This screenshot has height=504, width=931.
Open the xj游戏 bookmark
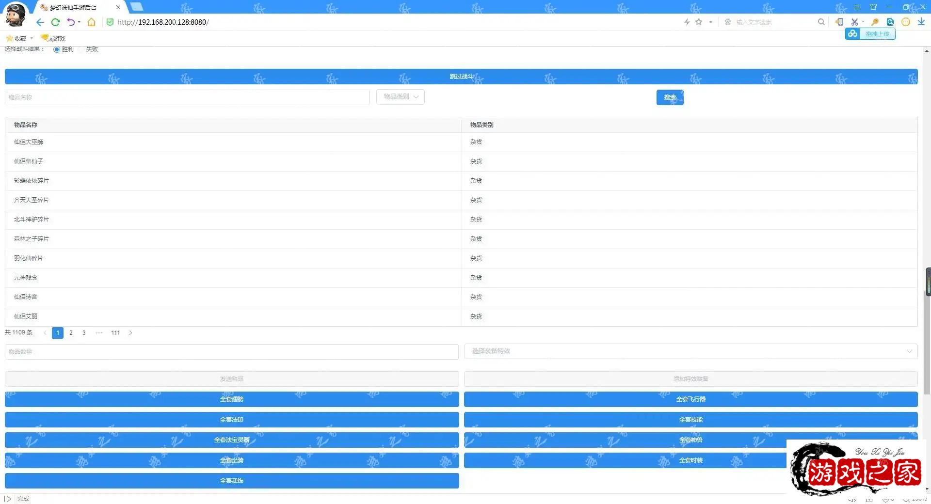(53, 38)
